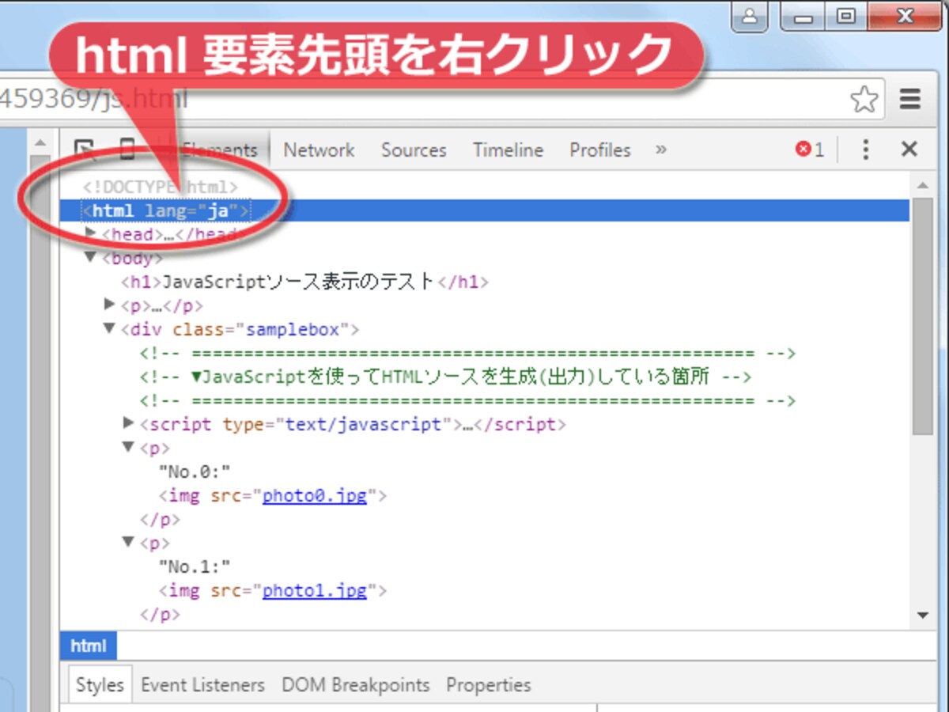Select the Styles sidebar tab
This screenshot has width=949, height=712.
(x=100, y=685)
